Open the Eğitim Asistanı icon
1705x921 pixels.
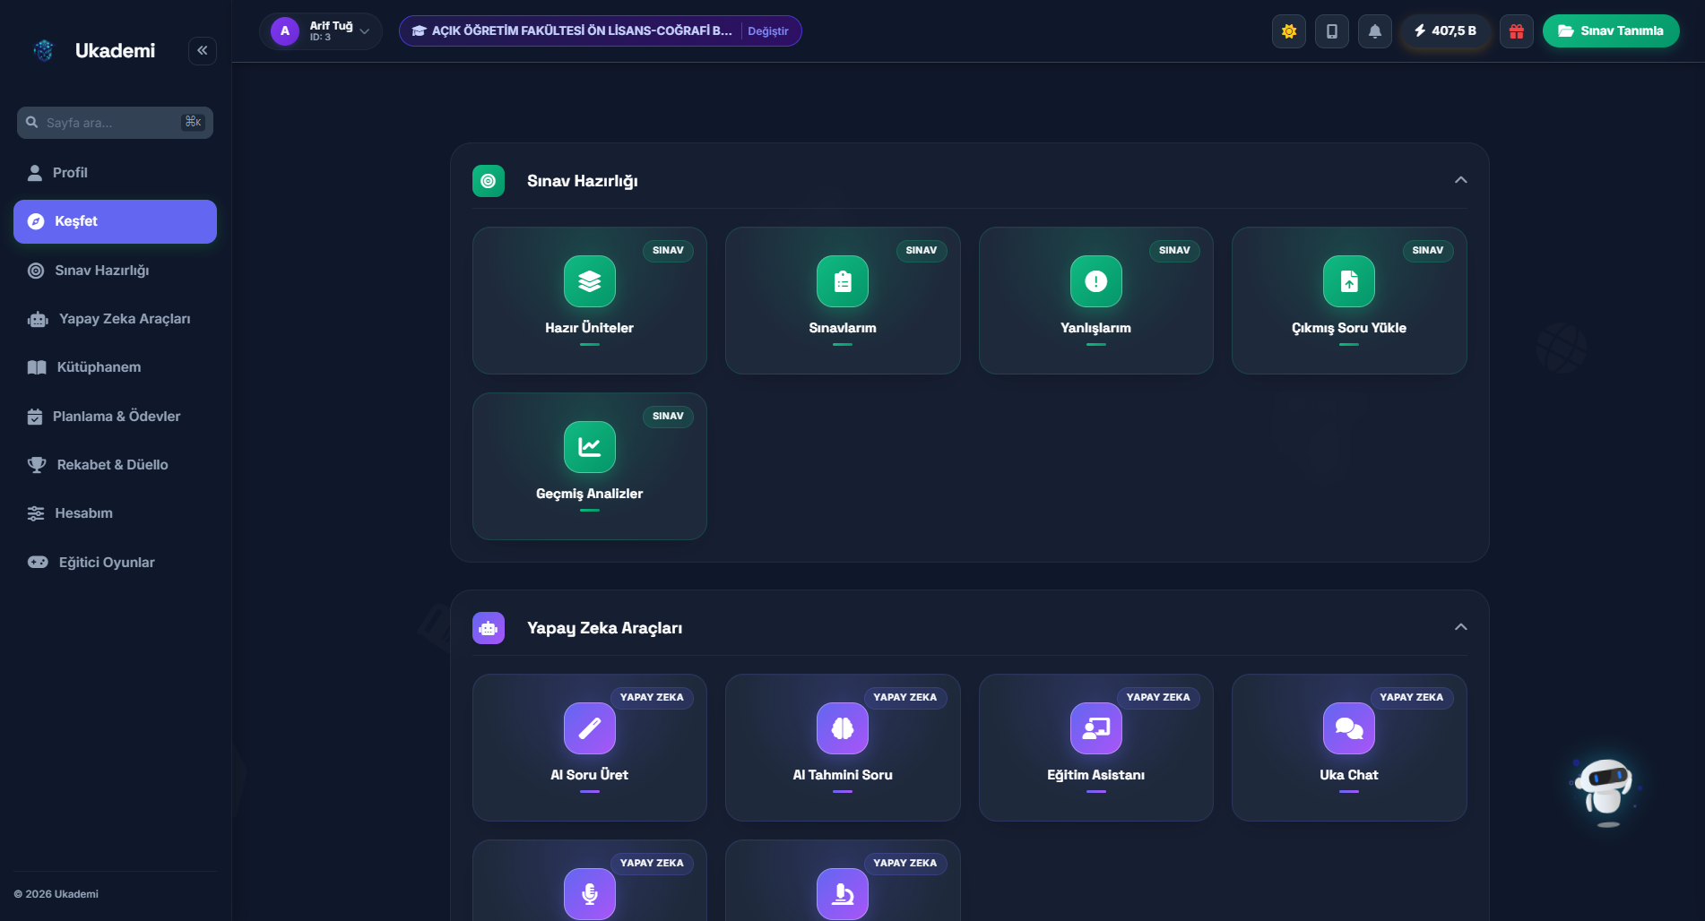click(1095, 728)
